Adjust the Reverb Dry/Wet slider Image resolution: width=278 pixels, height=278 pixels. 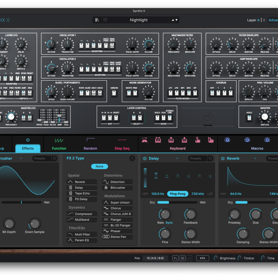[255, 202]
